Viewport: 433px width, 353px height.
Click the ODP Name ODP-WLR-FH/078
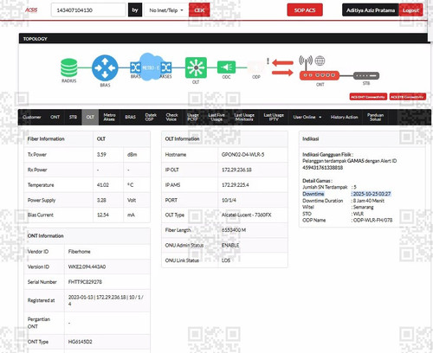tap(372, 220)
